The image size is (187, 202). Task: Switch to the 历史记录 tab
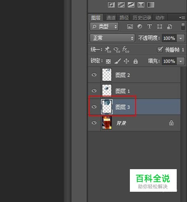pyautogui.click(x=142, y=18)
